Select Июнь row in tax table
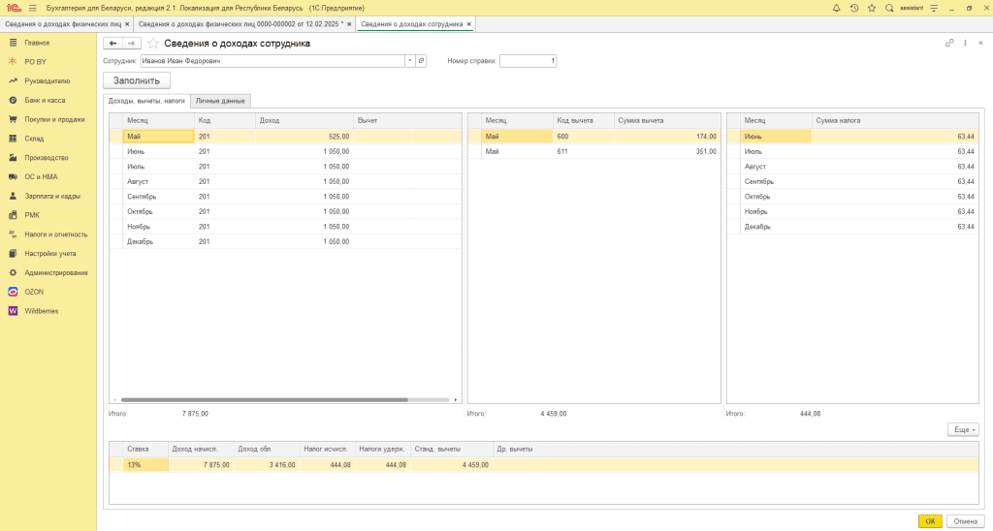 [852, 136]
